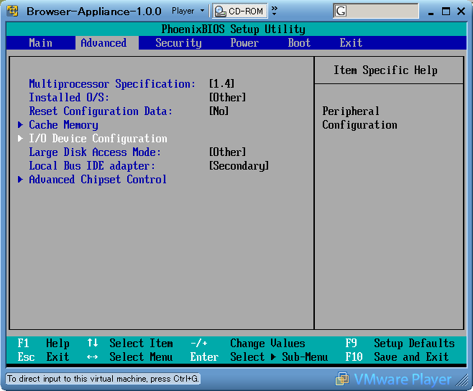Click the Ctrl+G input status message
Screen dimensions: 473x391
(103, 379)
